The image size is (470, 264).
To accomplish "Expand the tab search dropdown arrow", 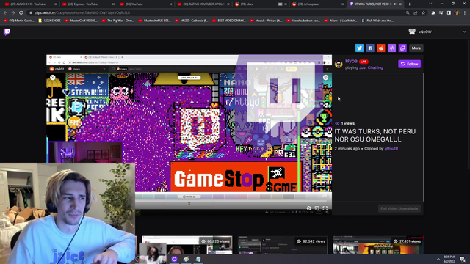I will click(430, 4).
